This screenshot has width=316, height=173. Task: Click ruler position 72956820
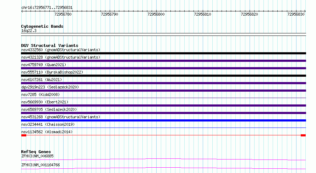tap(249, 14)
